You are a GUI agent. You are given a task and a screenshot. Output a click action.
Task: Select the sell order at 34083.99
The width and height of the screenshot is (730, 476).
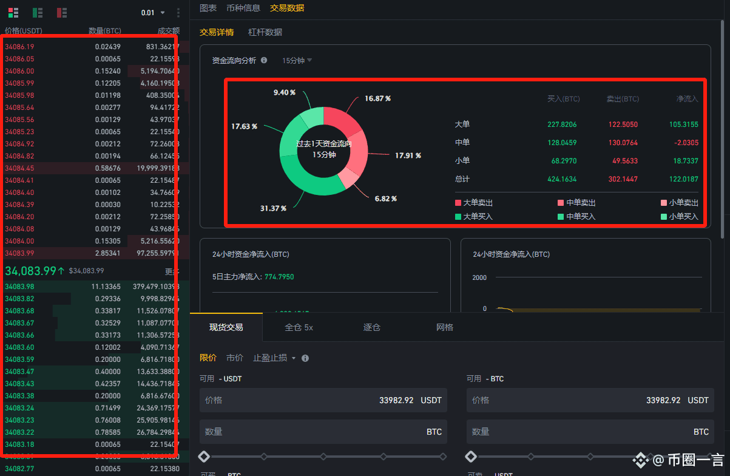coord(95,253)
